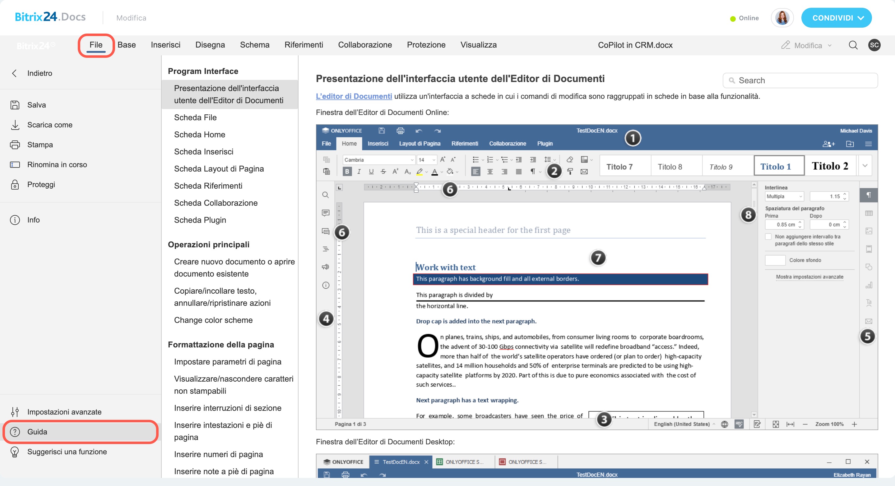Viewport: 895px width, 486px height.
Task: Click the Proteggi lock icon
Action: pyautogui.click(x=15, y=185)
